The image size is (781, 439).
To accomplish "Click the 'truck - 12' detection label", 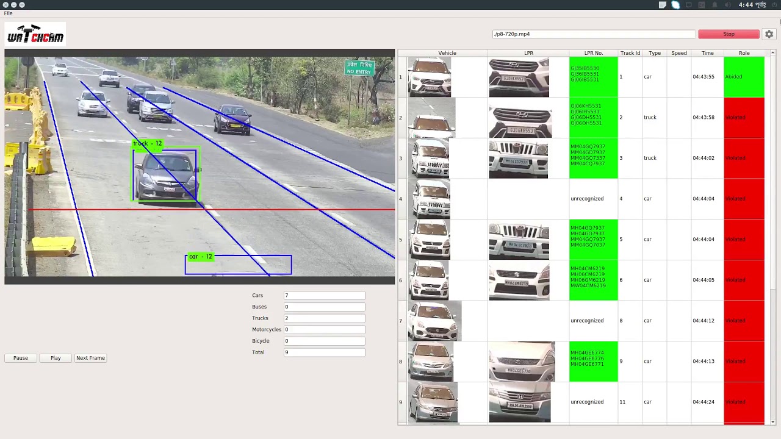I will 148,144.
